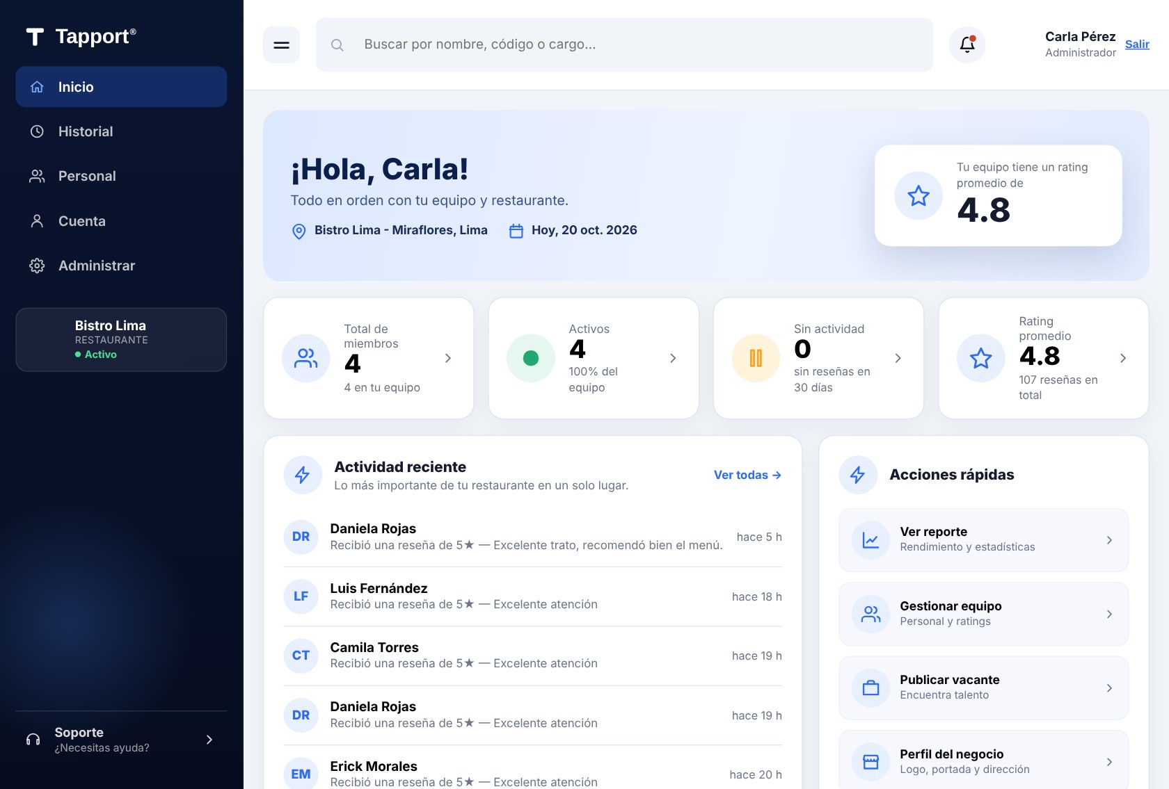Open Administrar in the sidebar

click(x=121, y=266)
